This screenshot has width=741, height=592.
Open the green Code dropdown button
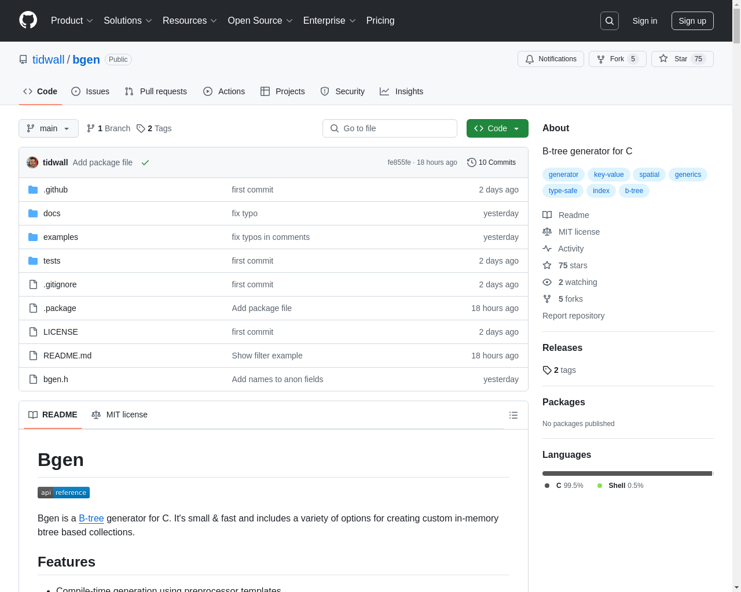[497, 128]
